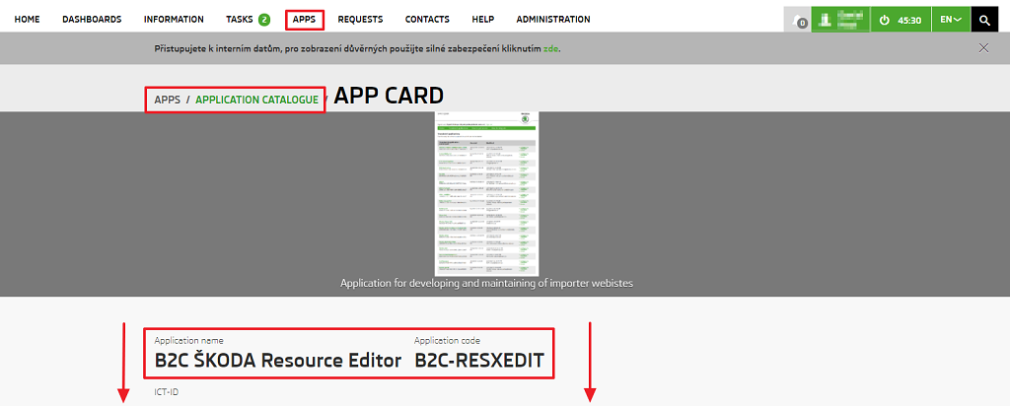The height and width of the screenshot is (406, 1010).
Task: Click the search magnifier icon
Action: coord(984,20)
